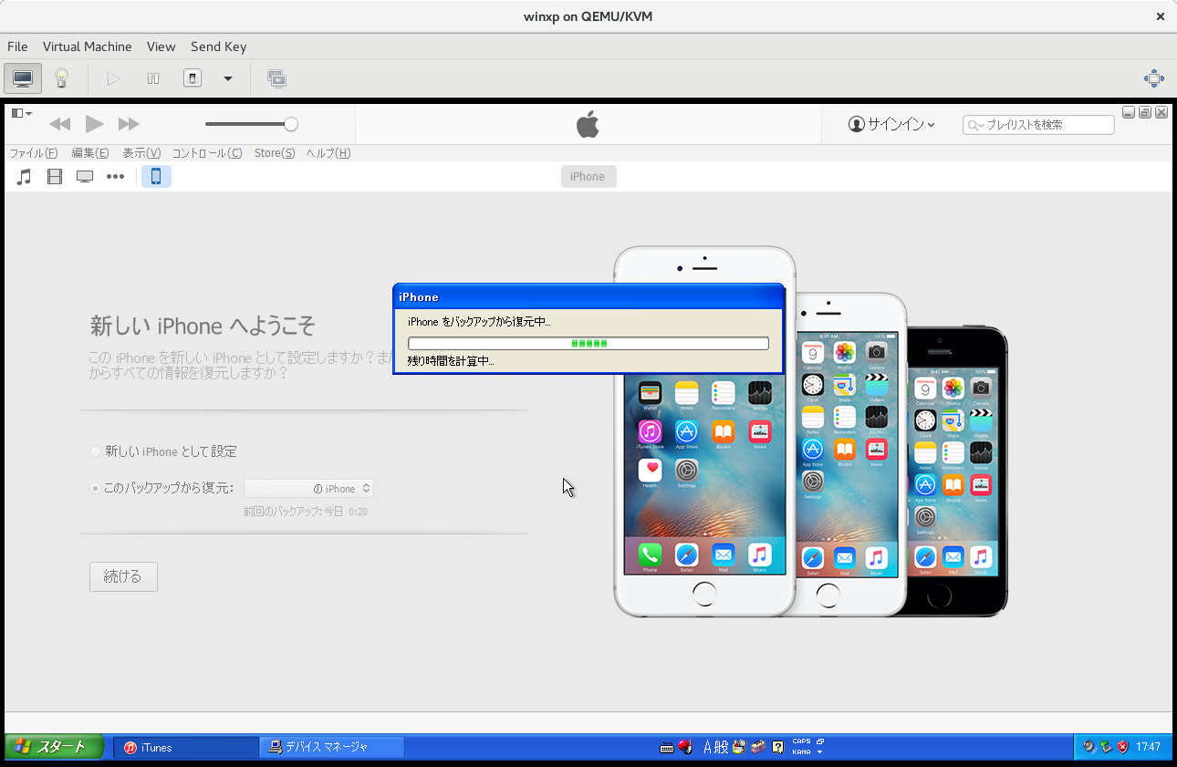
Task: Click the 続ける continue button
Action: pos(123,576)
